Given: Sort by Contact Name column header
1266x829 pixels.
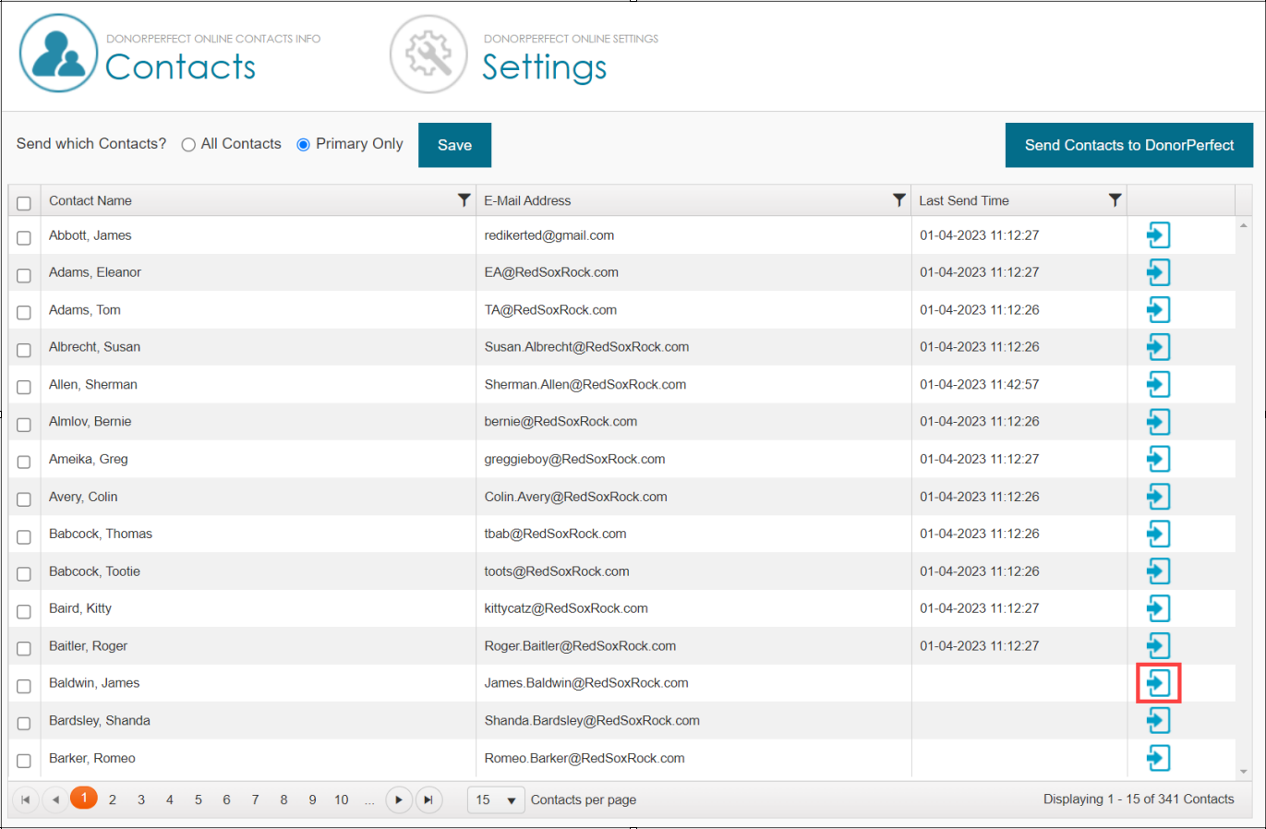Looking at the screenshot, I should pos(90,200).
